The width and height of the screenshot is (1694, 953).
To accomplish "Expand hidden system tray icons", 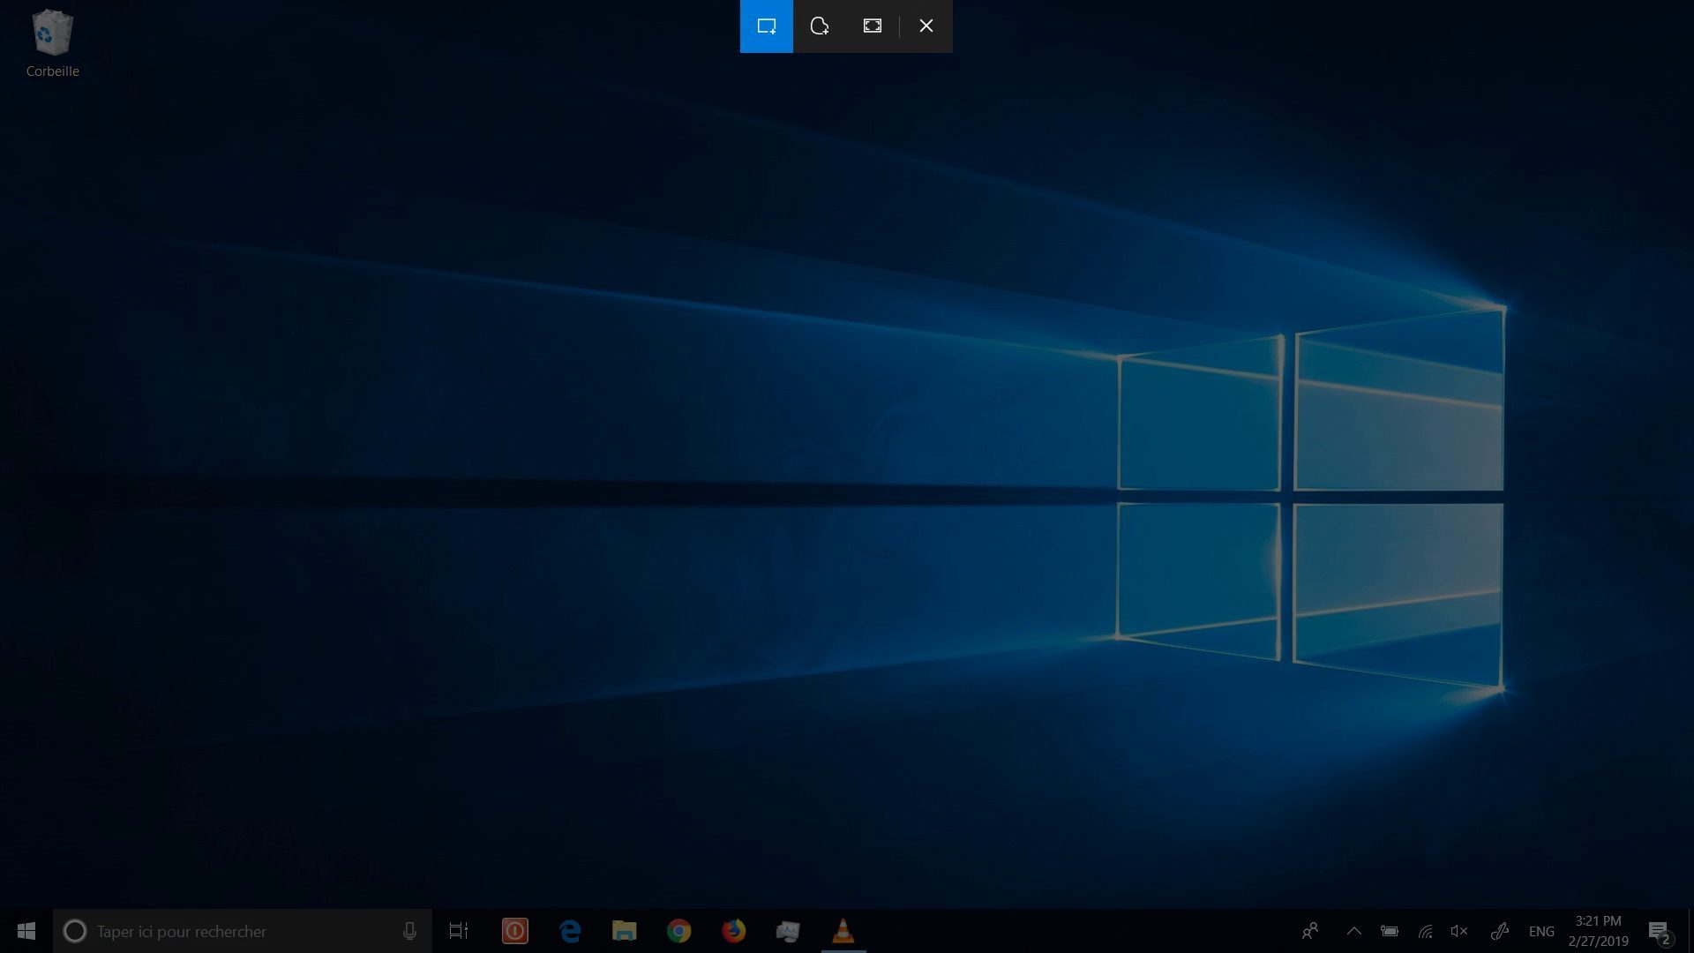I will point(1354,931).
